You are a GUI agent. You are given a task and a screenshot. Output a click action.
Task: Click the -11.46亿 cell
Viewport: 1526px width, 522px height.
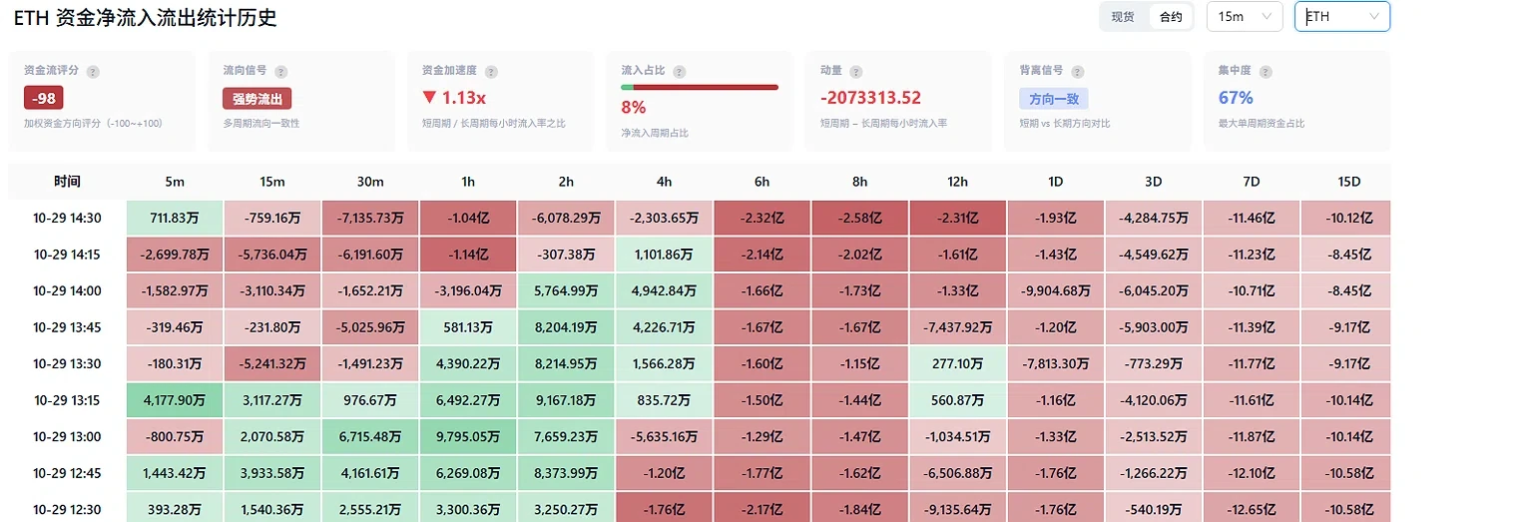1252,218
